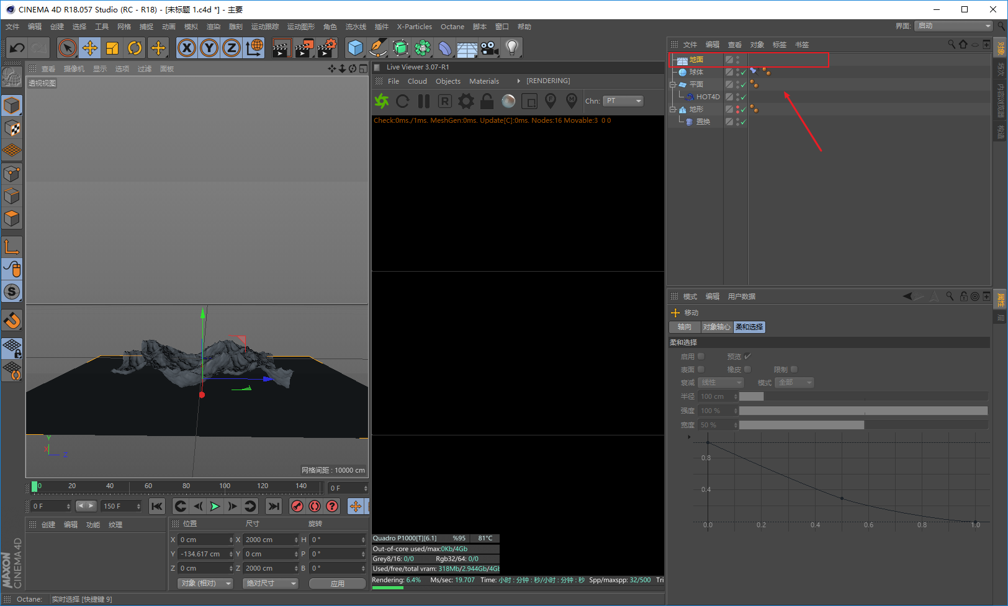Click the Y position input field

coord(204,555)
